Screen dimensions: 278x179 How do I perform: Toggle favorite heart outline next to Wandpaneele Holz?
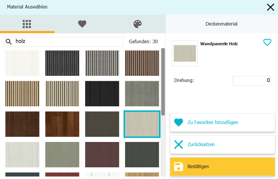click(x=267, y=42)
